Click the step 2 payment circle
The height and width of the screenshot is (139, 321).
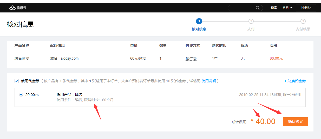click(251, 21)
